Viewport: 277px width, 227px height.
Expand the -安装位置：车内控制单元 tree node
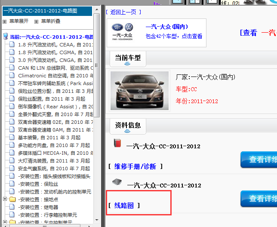5,222
